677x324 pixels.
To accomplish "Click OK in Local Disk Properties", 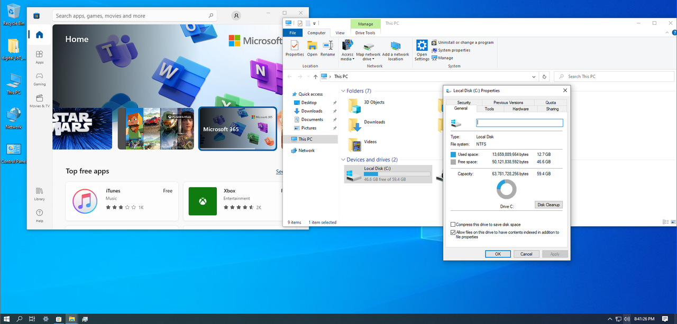I will (x=498, y=254).
